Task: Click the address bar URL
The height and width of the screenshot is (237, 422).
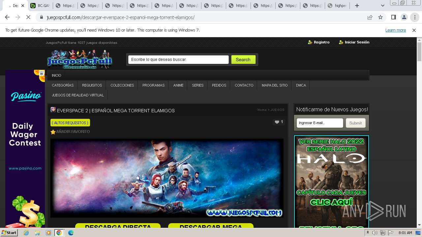Action: coord(120,17)
